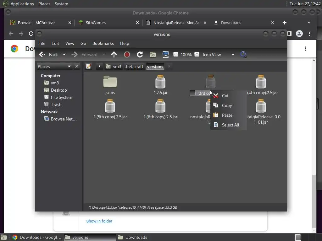Viewport: 322px width, 241px height.
Task: Click Chrome Downloads page vertical scrollbar
Action: coord(314,201)
